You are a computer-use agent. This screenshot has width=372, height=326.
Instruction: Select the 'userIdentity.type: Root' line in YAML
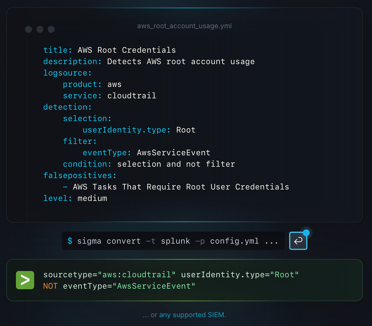[x=139, y=130]
